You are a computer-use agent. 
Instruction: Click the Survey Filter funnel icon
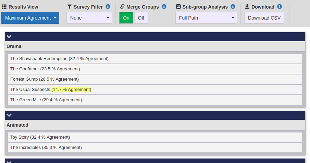[70, 7]
